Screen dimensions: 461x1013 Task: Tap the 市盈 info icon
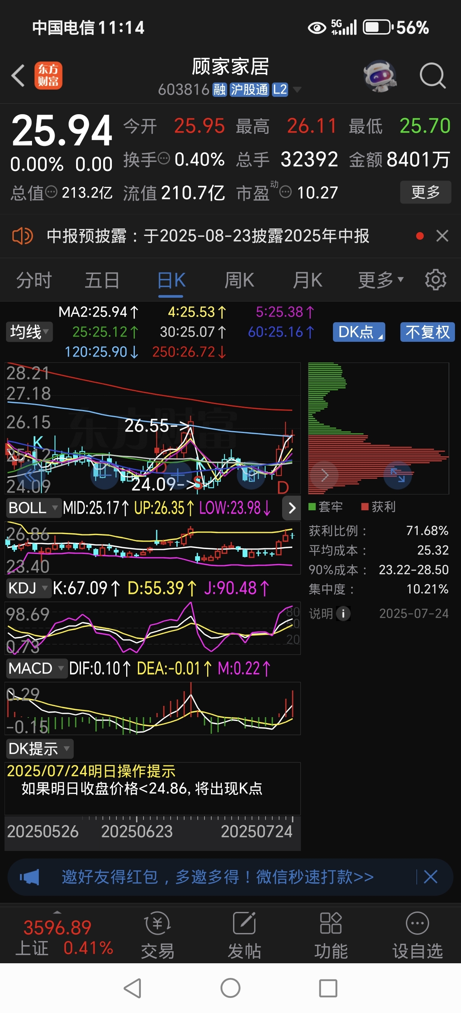[285, 192]
